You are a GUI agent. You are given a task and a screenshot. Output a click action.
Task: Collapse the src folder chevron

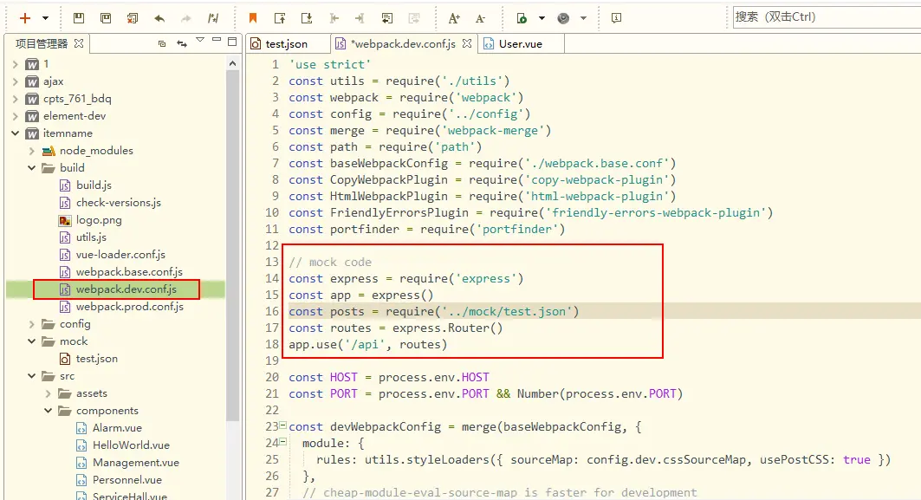coord(32,376)
